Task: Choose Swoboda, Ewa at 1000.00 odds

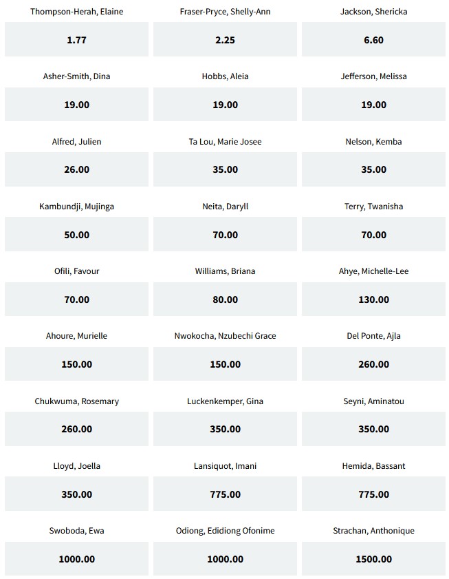Action: coord(76,559)
